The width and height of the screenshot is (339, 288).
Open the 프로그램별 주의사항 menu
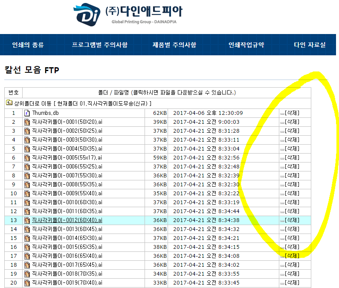coord(100,45)
